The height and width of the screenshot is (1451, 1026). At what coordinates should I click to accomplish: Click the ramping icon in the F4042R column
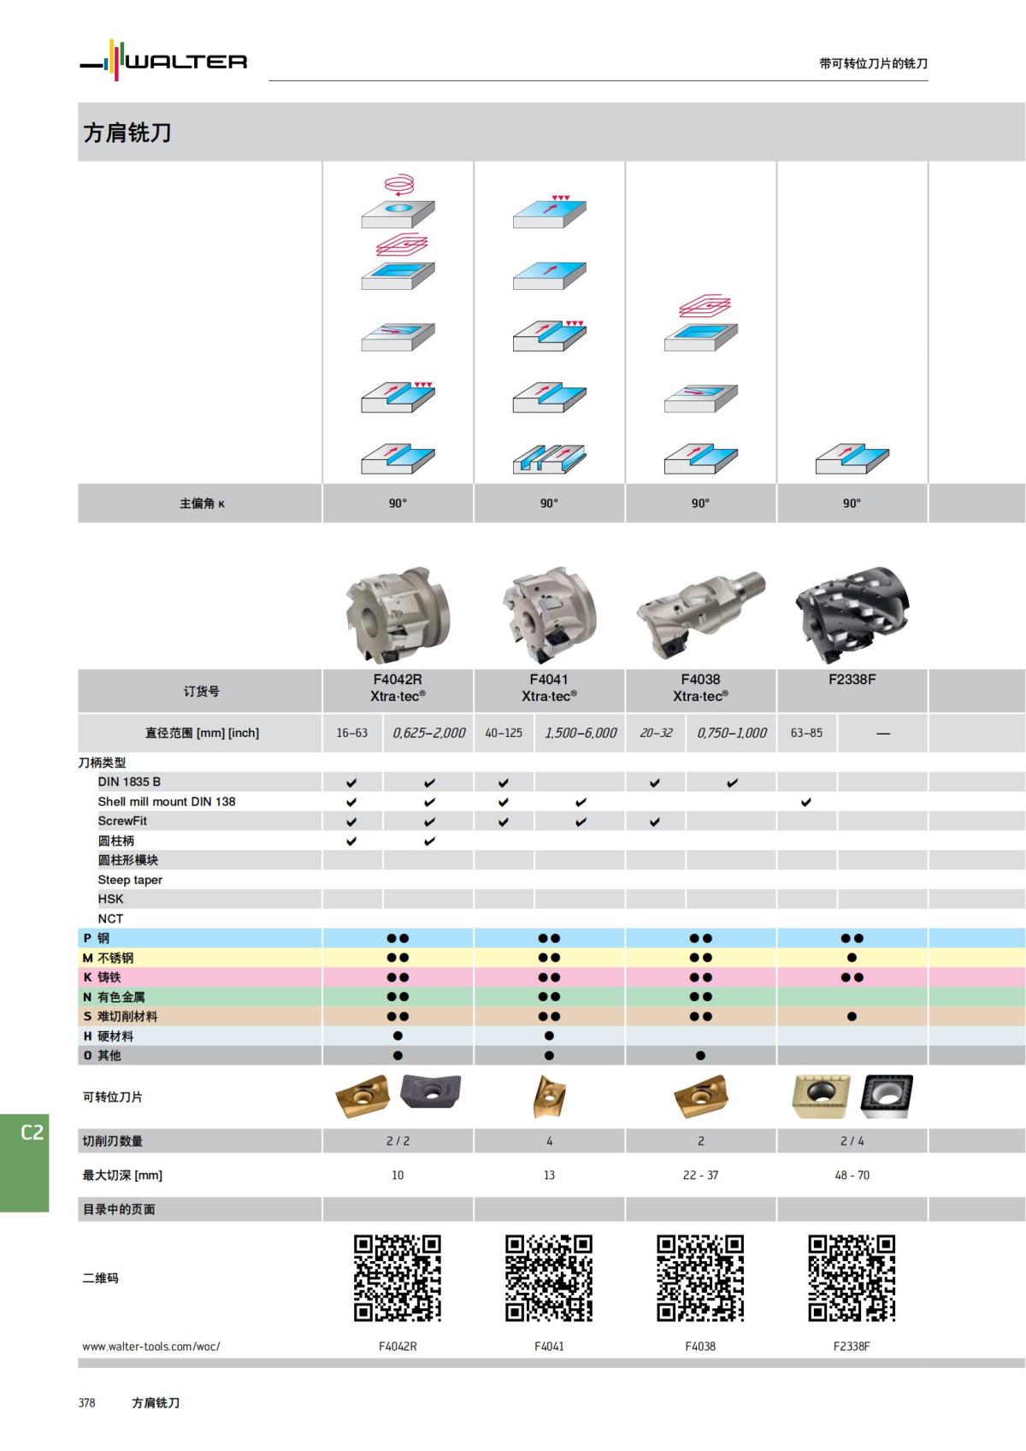[x=398, y=336]
